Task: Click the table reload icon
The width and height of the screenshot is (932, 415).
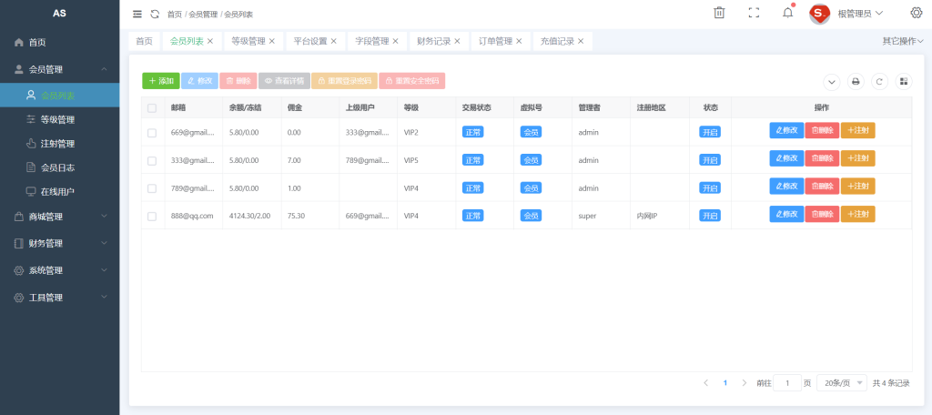Action: pos(879,81)
